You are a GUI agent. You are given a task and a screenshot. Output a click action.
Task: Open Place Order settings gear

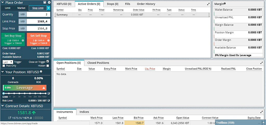coord(49,2)
